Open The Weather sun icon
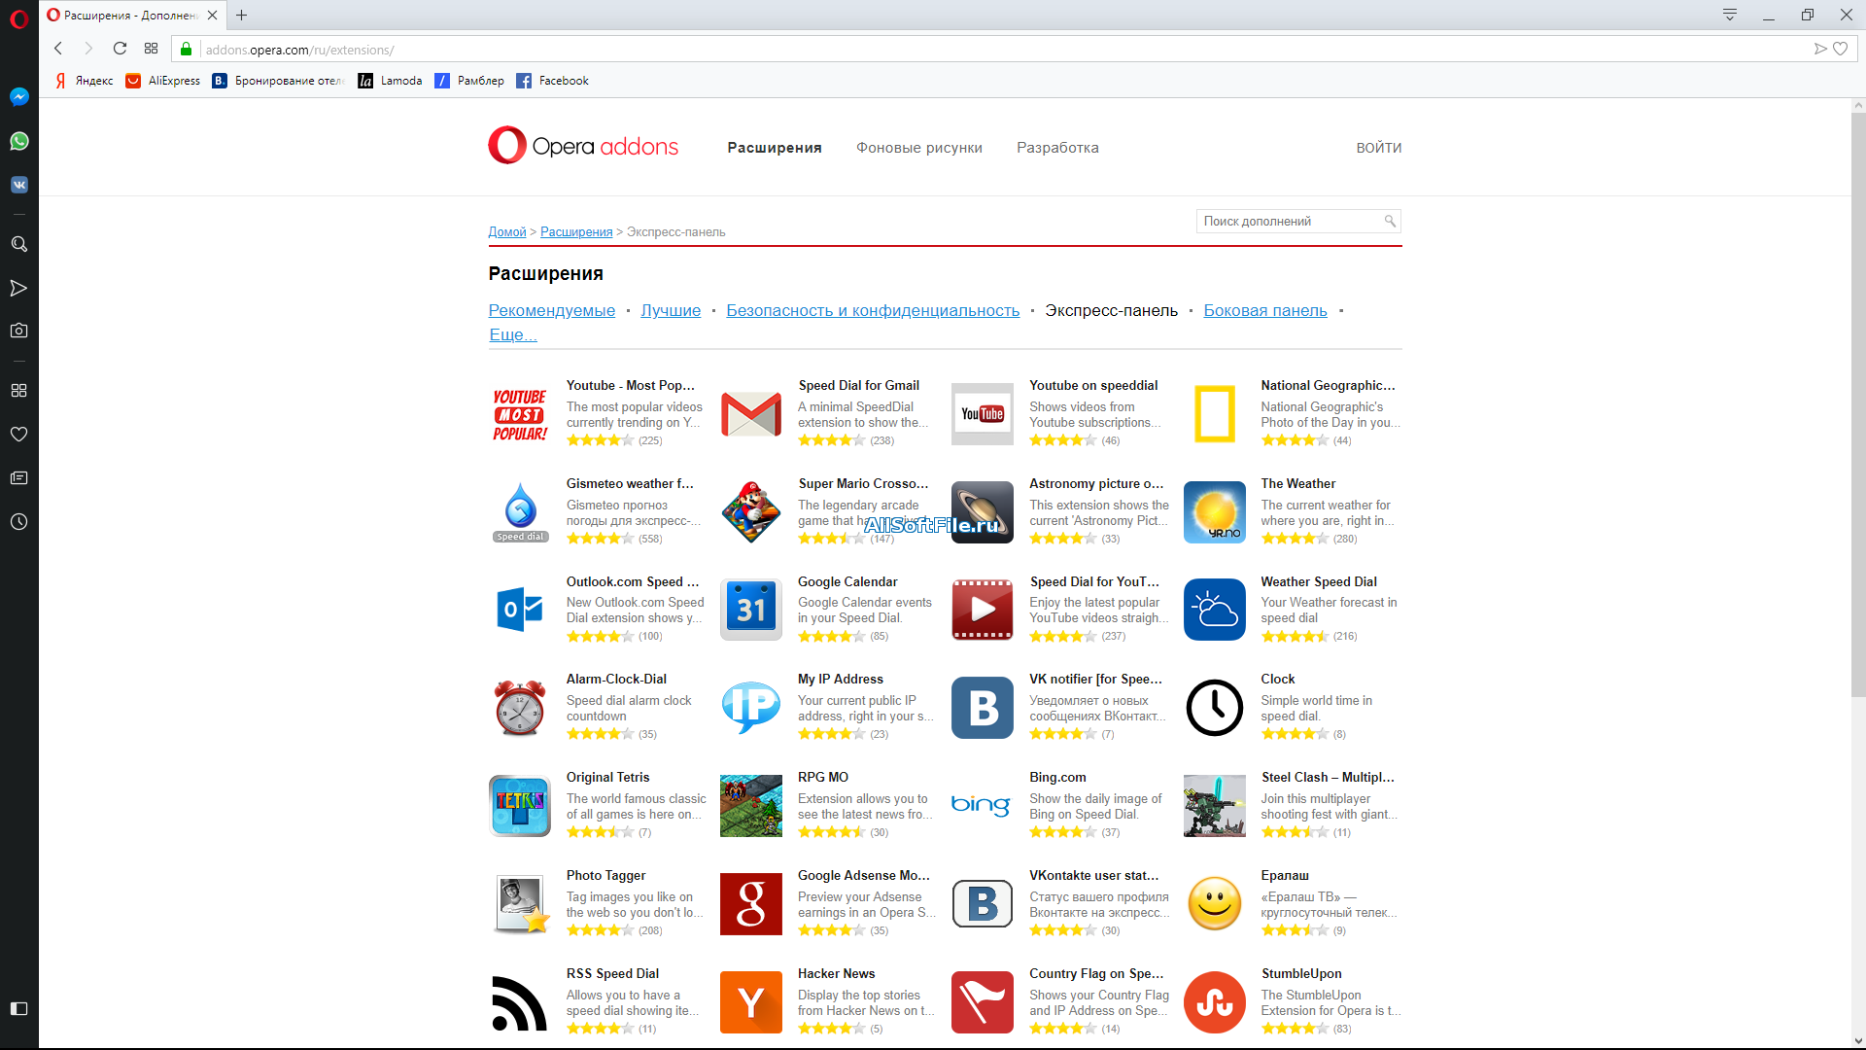The height and width of the screenshot is (1050, 1866). click(x=1215, y=512)
